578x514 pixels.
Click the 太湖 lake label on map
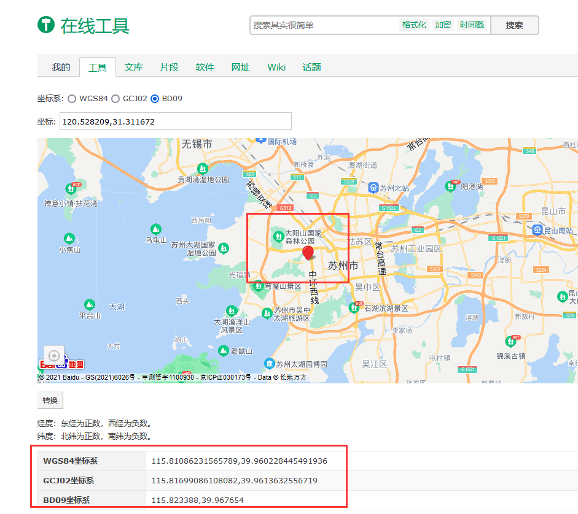(x=117, y=307)
